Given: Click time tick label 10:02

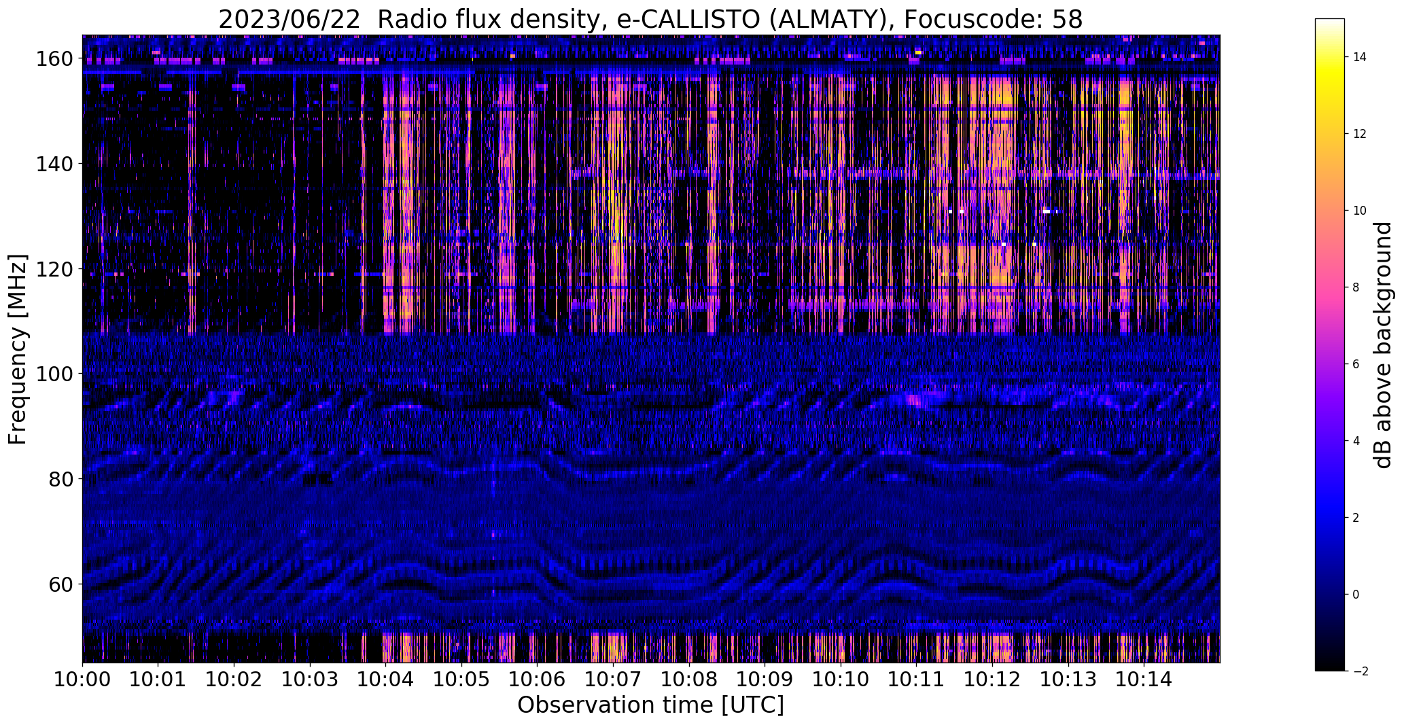Looking at the screenshot, I should [234, 679].
